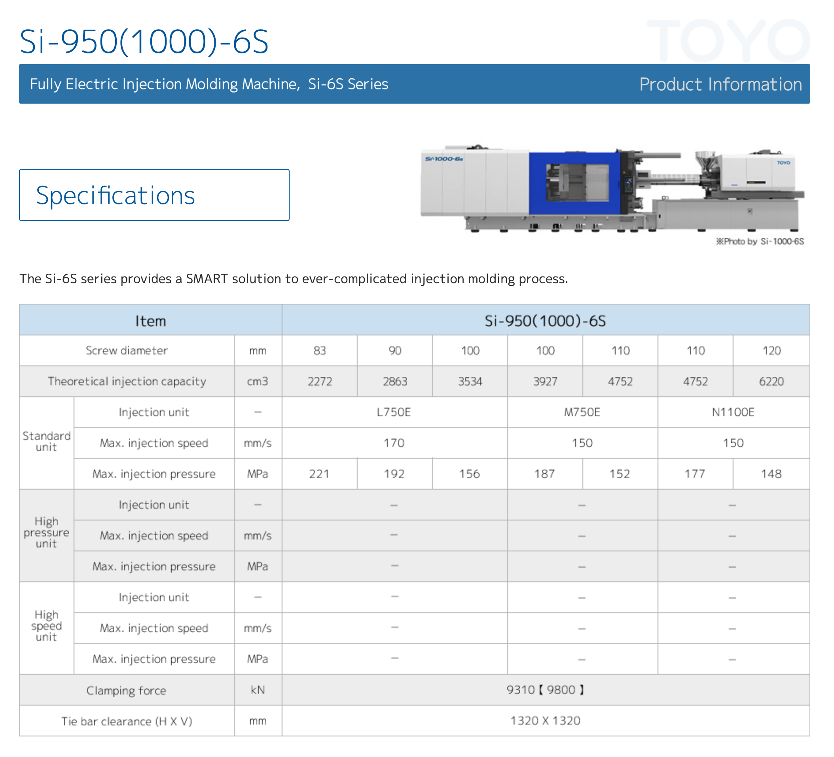Click clamping force value 9310 [9800]
This screenshot has width=834, height=757.
click(545, 690)
